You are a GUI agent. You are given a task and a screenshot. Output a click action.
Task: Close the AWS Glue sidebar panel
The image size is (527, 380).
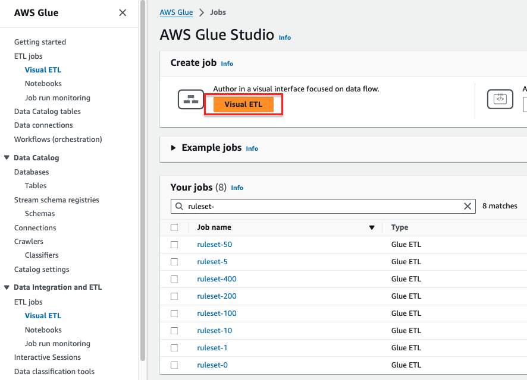pos(123,12)
